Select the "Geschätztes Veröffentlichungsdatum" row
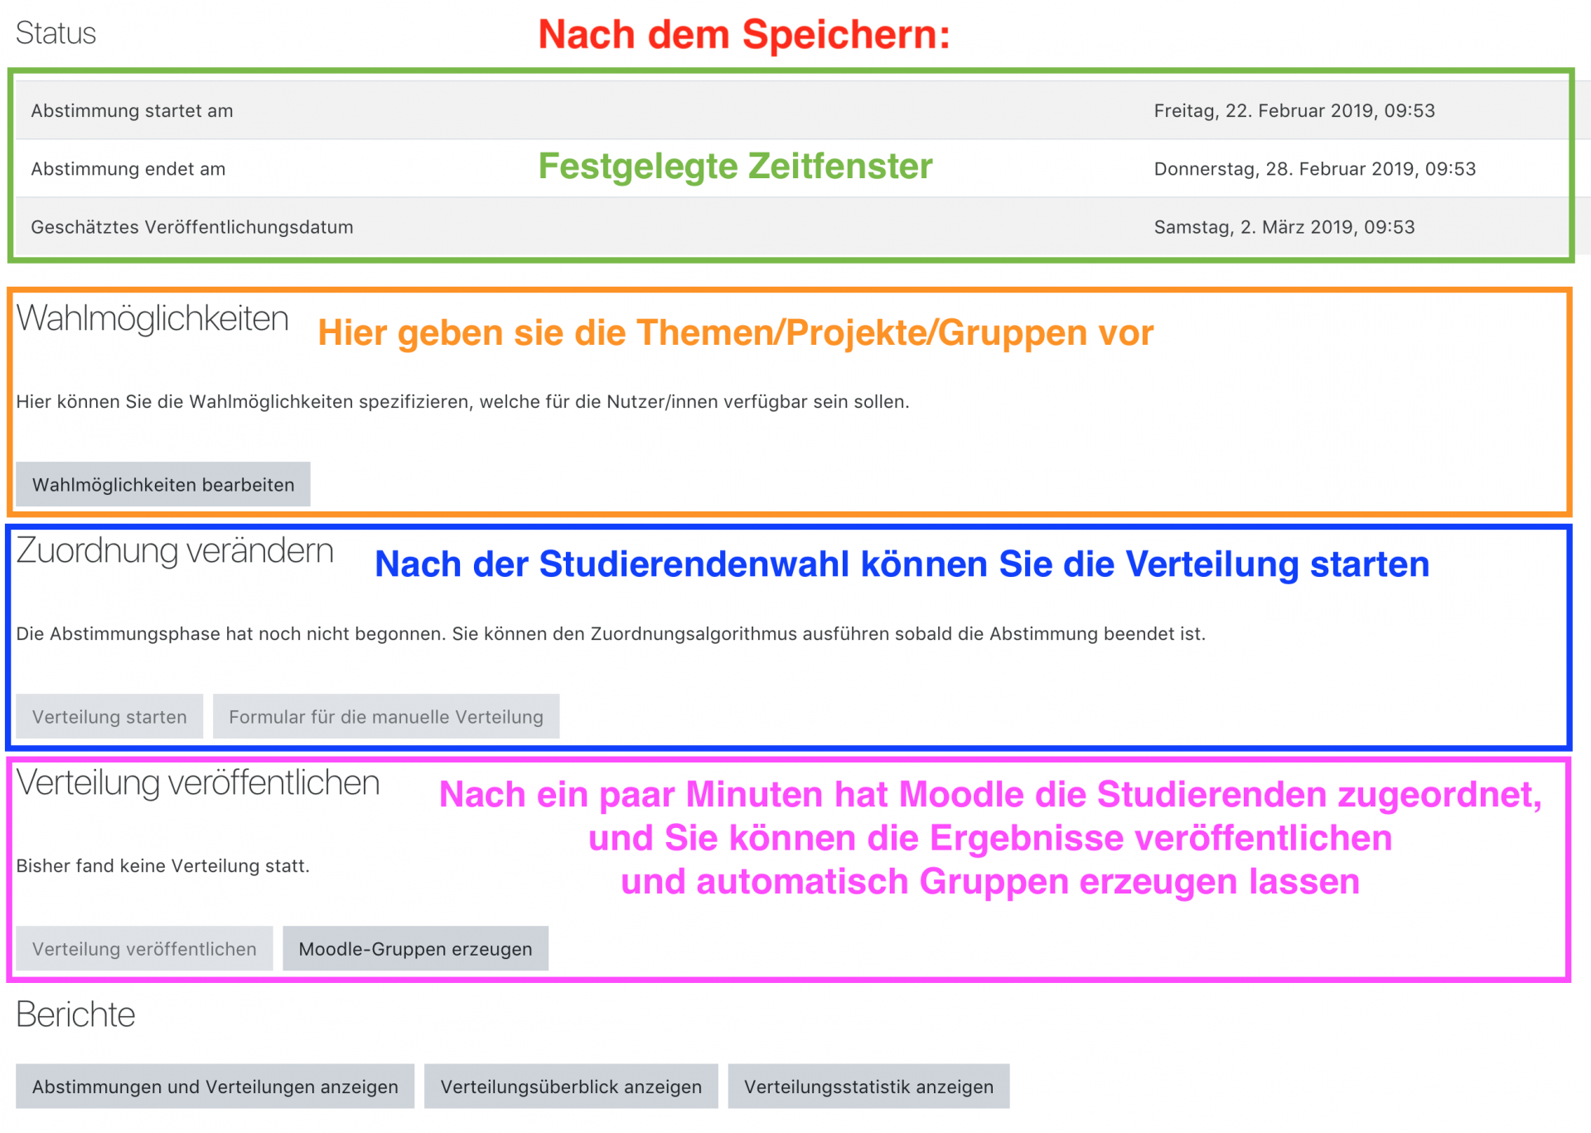 click(191, 226)
